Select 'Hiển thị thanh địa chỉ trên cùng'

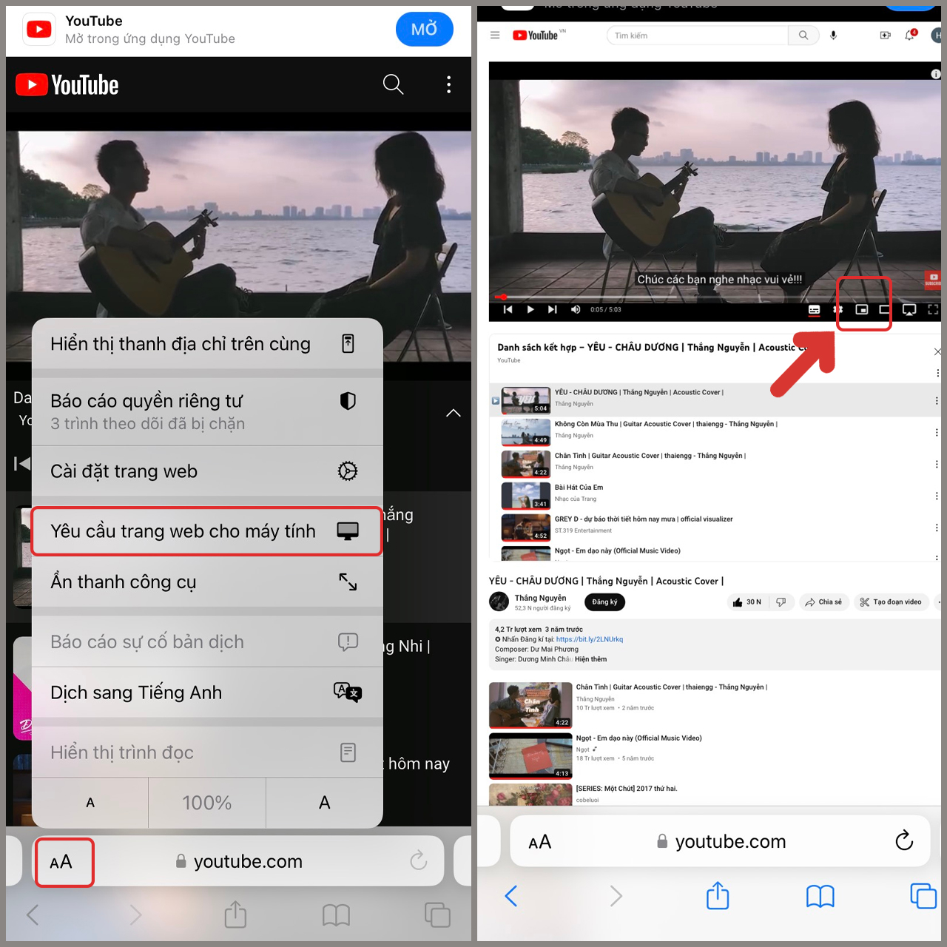tap(207, 344)
